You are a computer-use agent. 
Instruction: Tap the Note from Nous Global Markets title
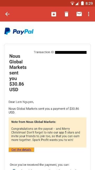pos(34,122)
